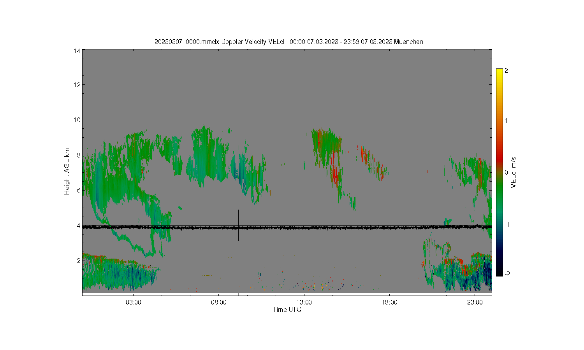The image size is (584, 350).
Task: Click the 'Height AGL km' axis label
Action: tap(67, 171)
